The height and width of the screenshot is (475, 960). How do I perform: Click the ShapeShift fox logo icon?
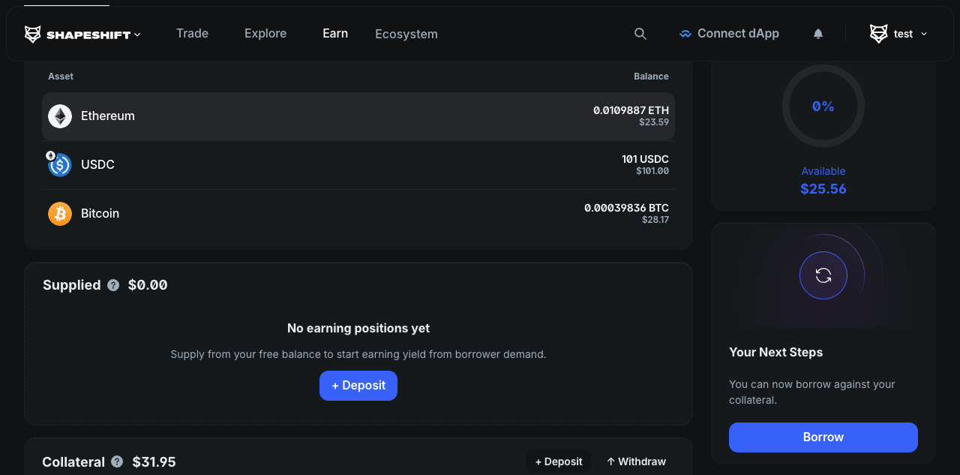[32, 34]
